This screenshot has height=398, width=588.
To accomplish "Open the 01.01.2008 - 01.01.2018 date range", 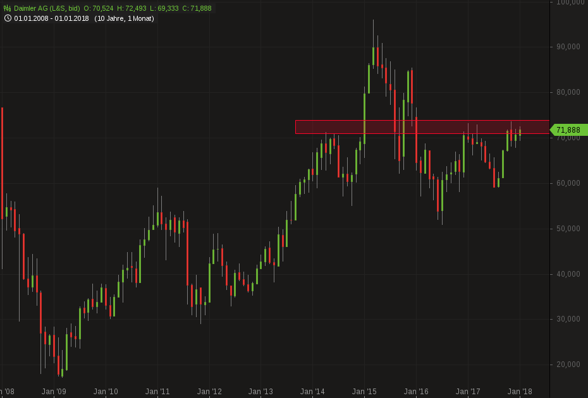I will [x=52, y=18].
